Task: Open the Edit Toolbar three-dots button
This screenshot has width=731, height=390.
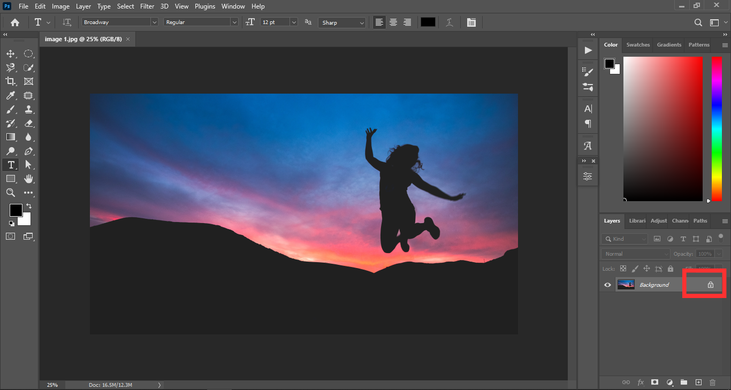Action: [28, 193]
